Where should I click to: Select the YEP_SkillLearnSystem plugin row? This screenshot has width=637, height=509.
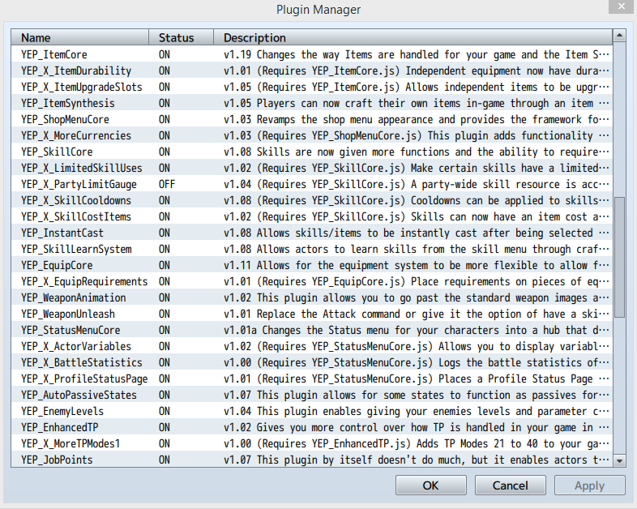311,250
